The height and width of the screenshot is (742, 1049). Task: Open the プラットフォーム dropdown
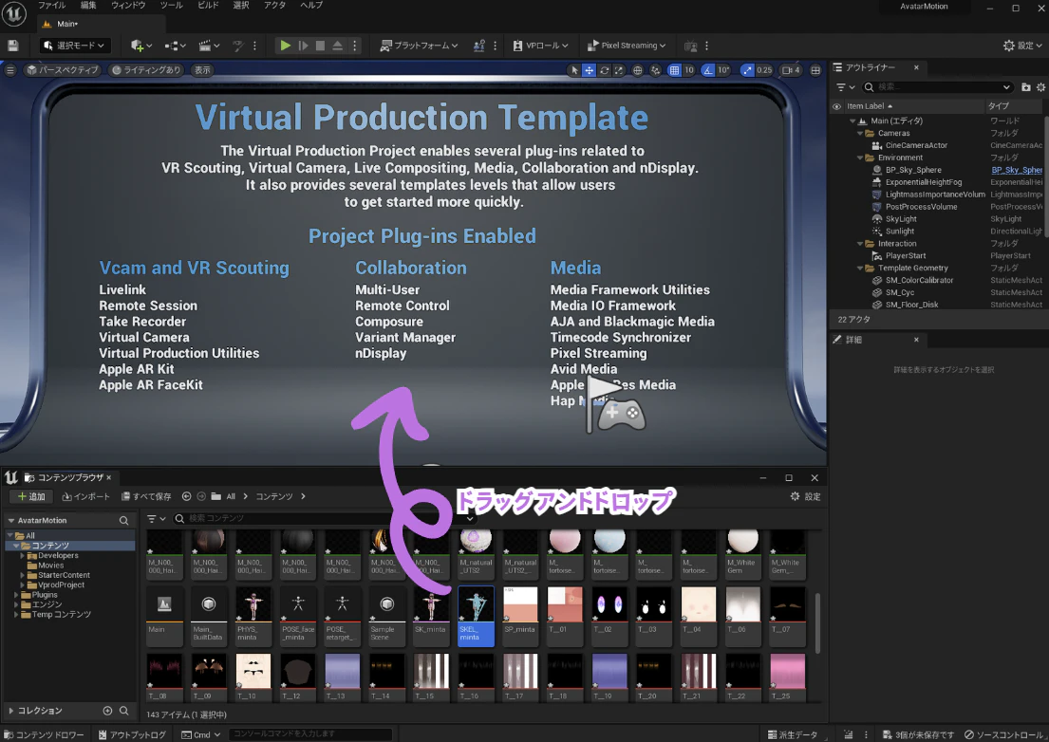coord(419,46)
